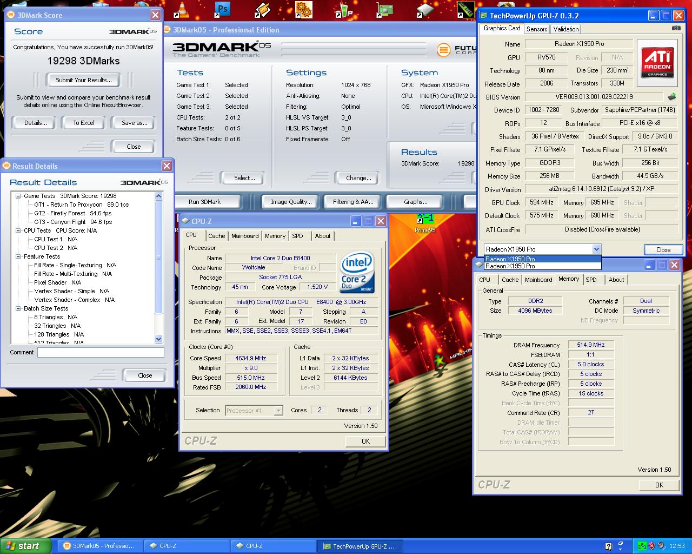Click the Prime95 icon in system tray

[x=642, y=546]
